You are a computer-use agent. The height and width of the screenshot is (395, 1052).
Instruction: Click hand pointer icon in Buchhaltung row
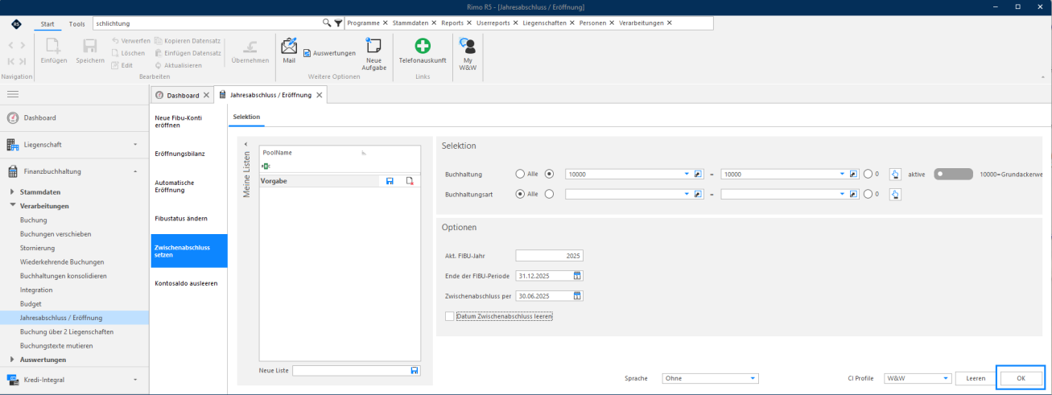click(894, 173)
